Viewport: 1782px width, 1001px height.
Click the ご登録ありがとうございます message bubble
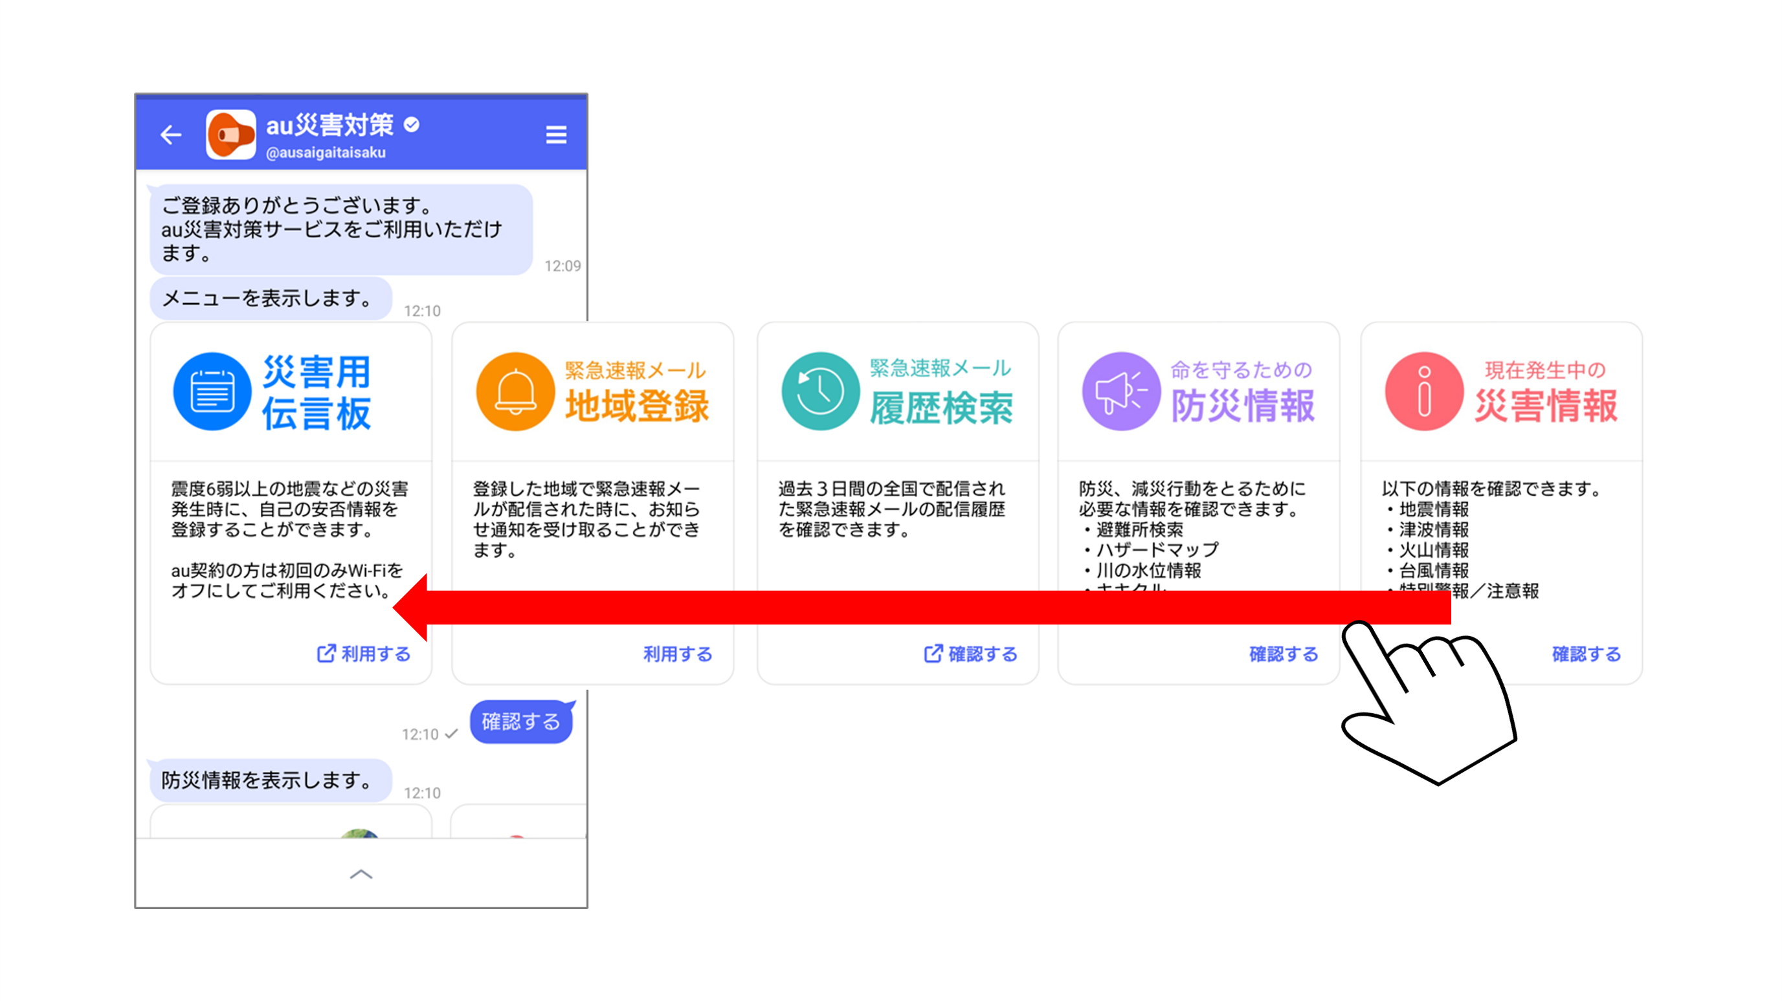click(341, 229)
